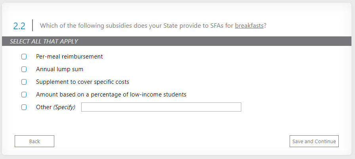Viewport: 355px width, 159px height.
Task: Focus the Other specify text field
Action: coord(161,107)
